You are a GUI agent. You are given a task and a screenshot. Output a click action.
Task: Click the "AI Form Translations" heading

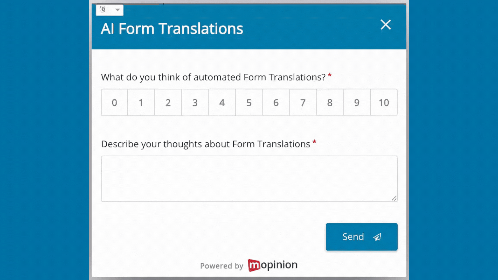172,29
